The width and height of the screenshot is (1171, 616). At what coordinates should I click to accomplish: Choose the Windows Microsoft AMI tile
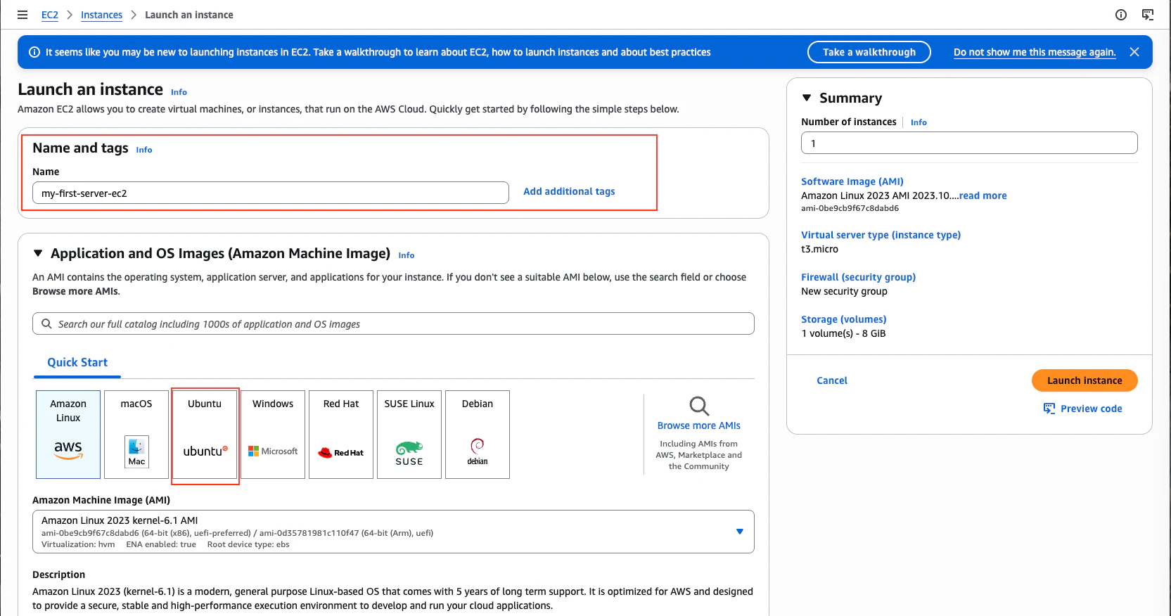[273, 435]
